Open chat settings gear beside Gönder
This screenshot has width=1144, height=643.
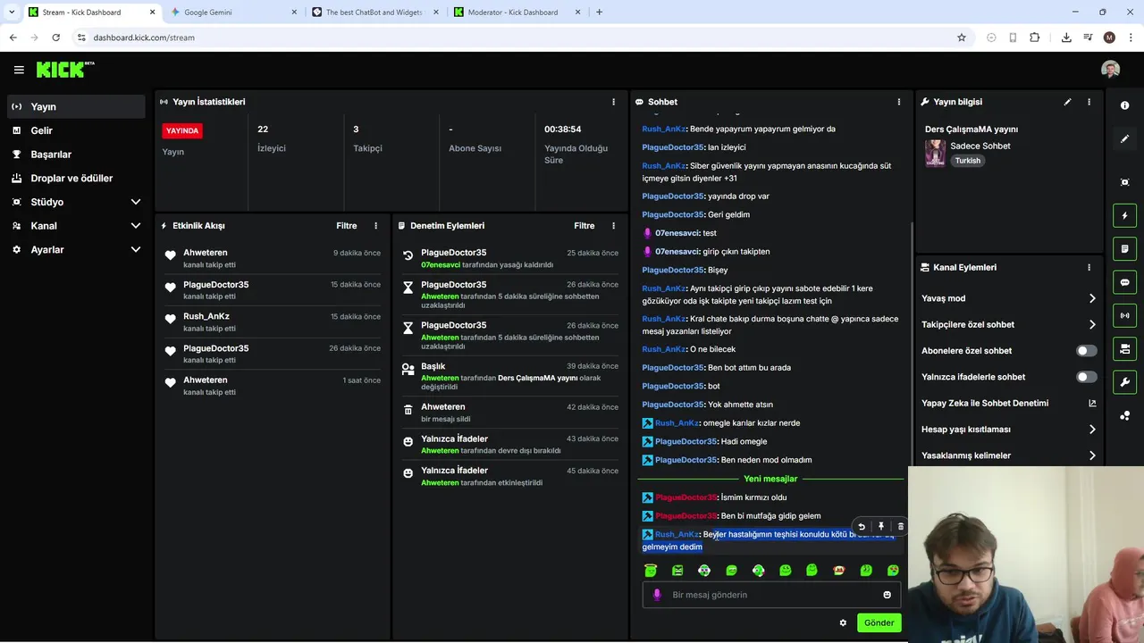click(x=843, y=623)
